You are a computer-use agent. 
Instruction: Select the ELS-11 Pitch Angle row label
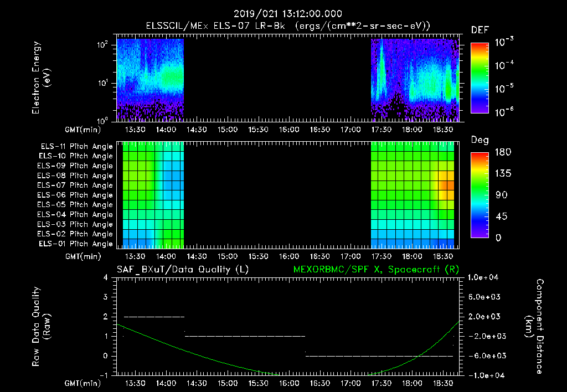point(76,147)
